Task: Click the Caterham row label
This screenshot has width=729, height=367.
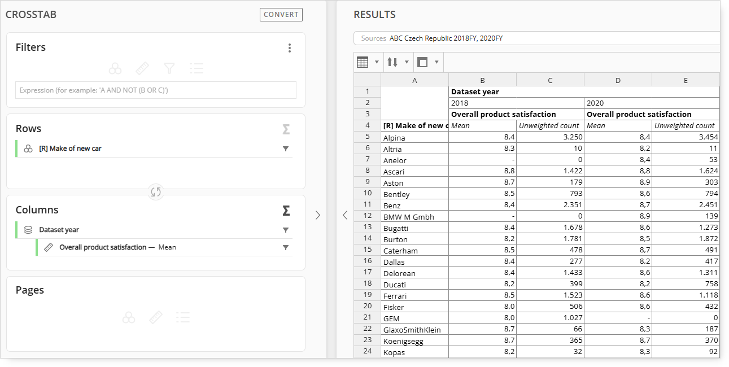Action: click(400, 251)
